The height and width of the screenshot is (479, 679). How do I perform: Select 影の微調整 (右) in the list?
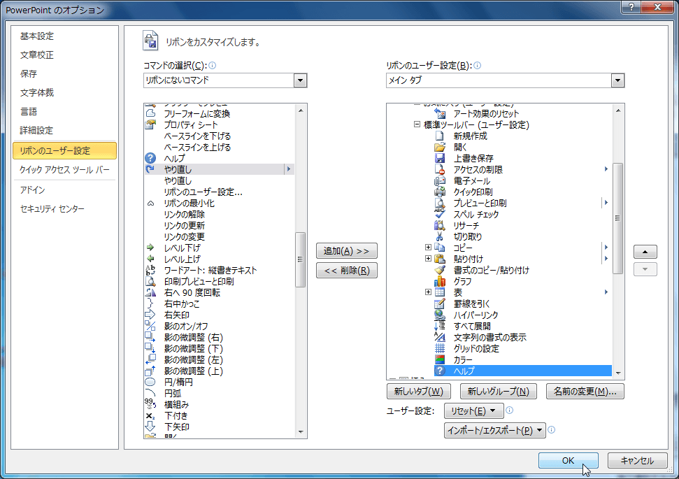tap(219, 337)
